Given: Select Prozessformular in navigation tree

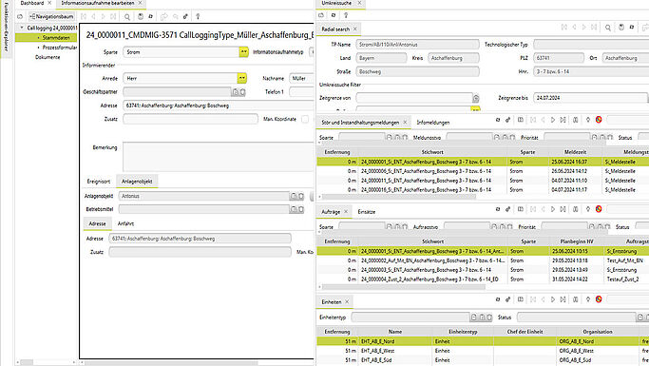Looking at the screenshot, I should pyautogui.click(x=60, y=48).
